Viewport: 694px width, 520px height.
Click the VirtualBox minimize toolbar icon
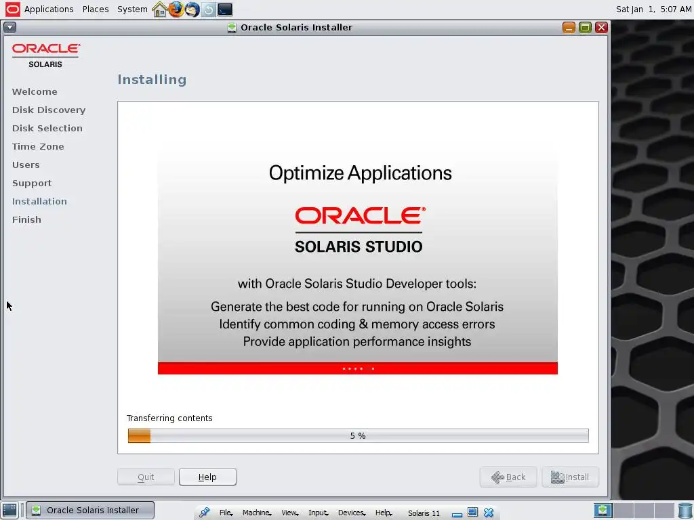click(457, 515)
